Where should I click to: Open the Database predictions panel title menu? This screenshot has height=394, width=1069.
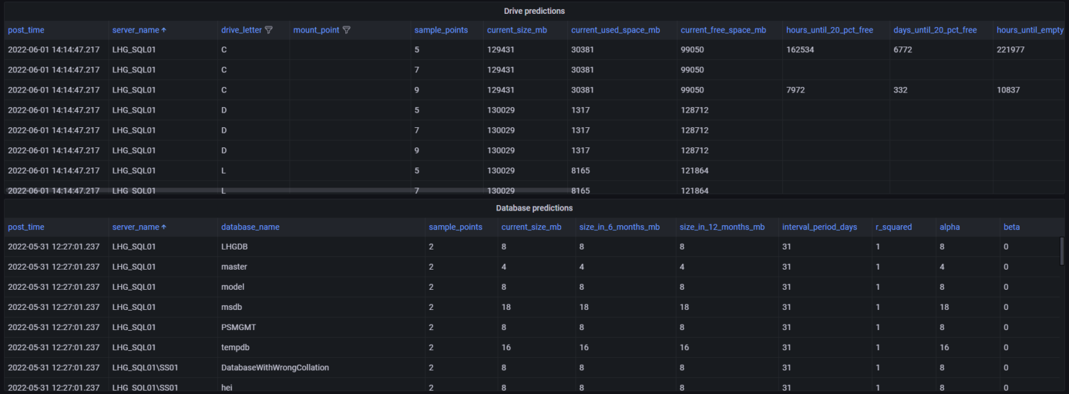tap(534, 208)
